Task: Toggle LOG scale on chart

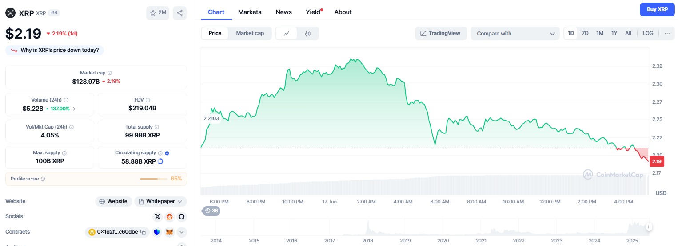Action: point(648,33)
